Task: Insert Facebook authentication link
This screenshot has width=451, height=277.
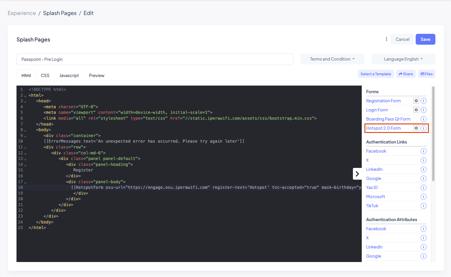Action: tap(376, 151)
